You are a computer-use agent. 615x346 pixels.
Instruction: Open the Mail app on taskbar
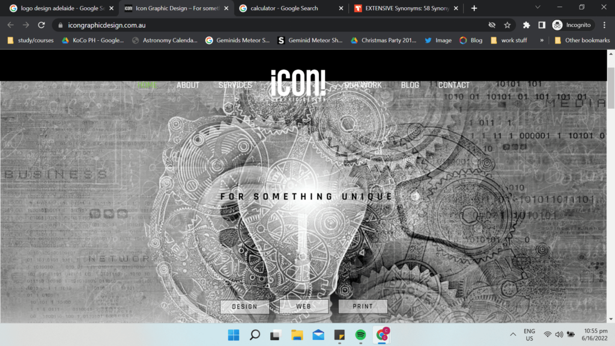pyautogui.click(x=318, y=335)
